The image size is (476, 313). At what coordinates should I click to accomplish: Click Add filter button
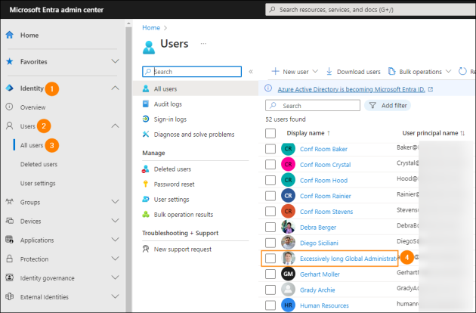[388, 105]
